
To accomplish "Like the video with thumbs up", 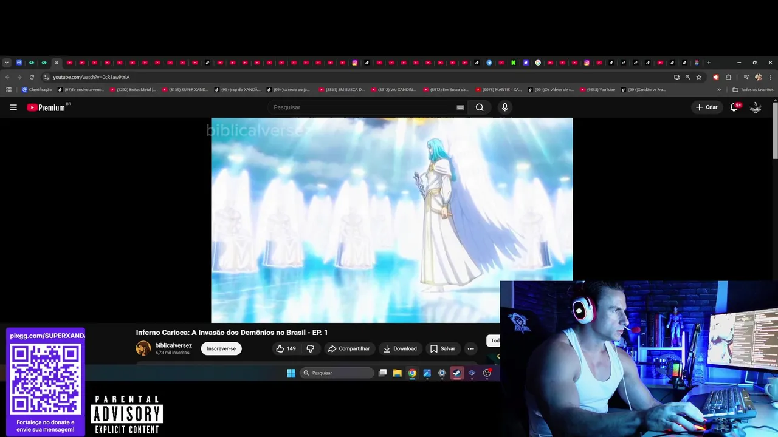I will click(286, 348).
